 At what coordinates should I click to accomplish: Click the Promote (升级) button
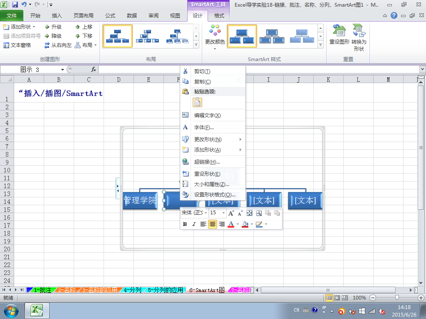click(53, 27)
